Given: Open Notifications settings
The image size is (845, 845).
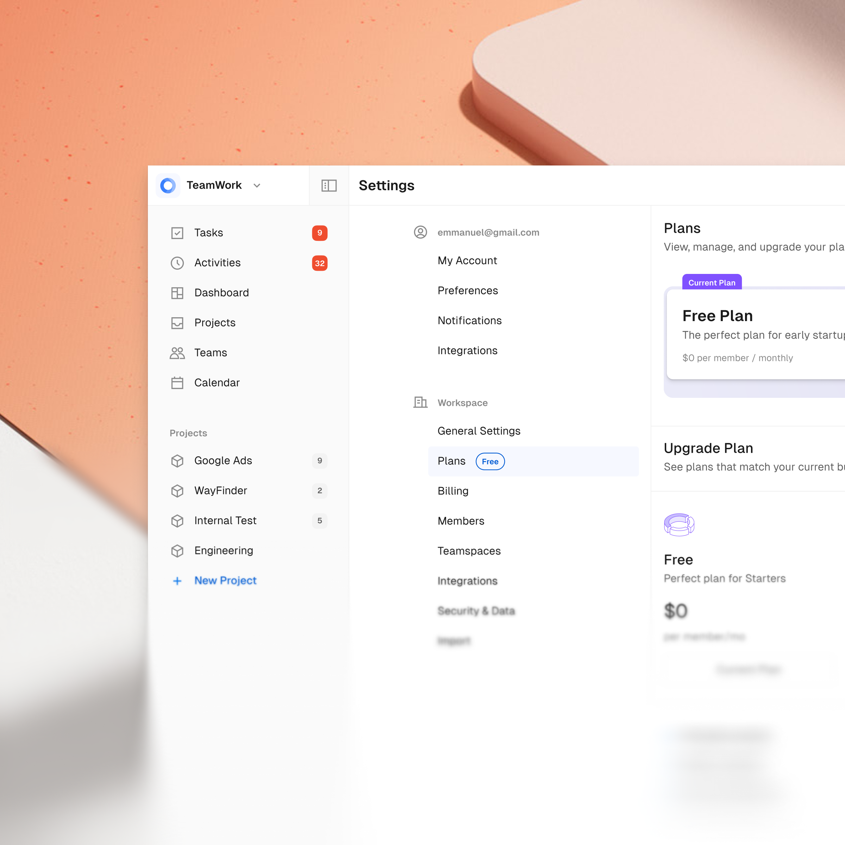Looking at the screenshot, I should click(469, 321).
